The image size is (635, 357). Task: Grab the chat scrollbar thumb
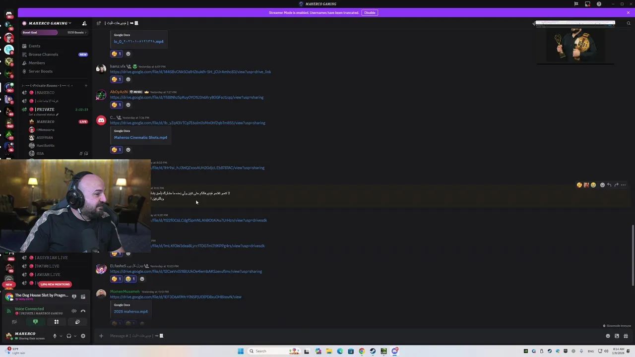click(x=633, y=255)
